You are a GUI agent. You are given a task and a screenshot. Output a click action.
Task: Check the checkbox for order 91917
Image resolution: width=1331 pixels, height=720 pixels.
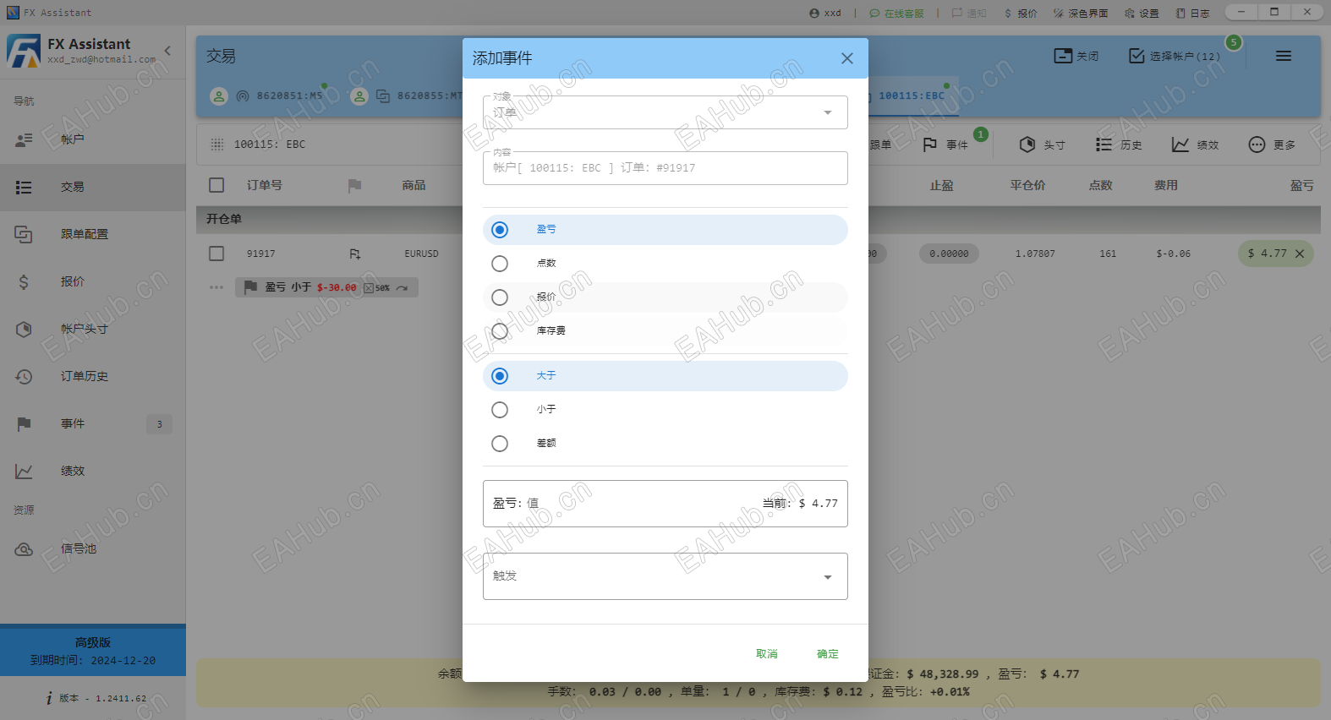tap(216, 254)
